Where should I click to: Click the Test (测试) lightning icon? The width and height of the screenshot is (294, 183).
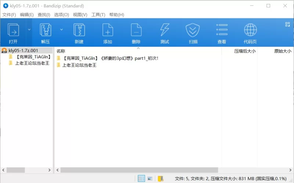click(x=165, y=30)
